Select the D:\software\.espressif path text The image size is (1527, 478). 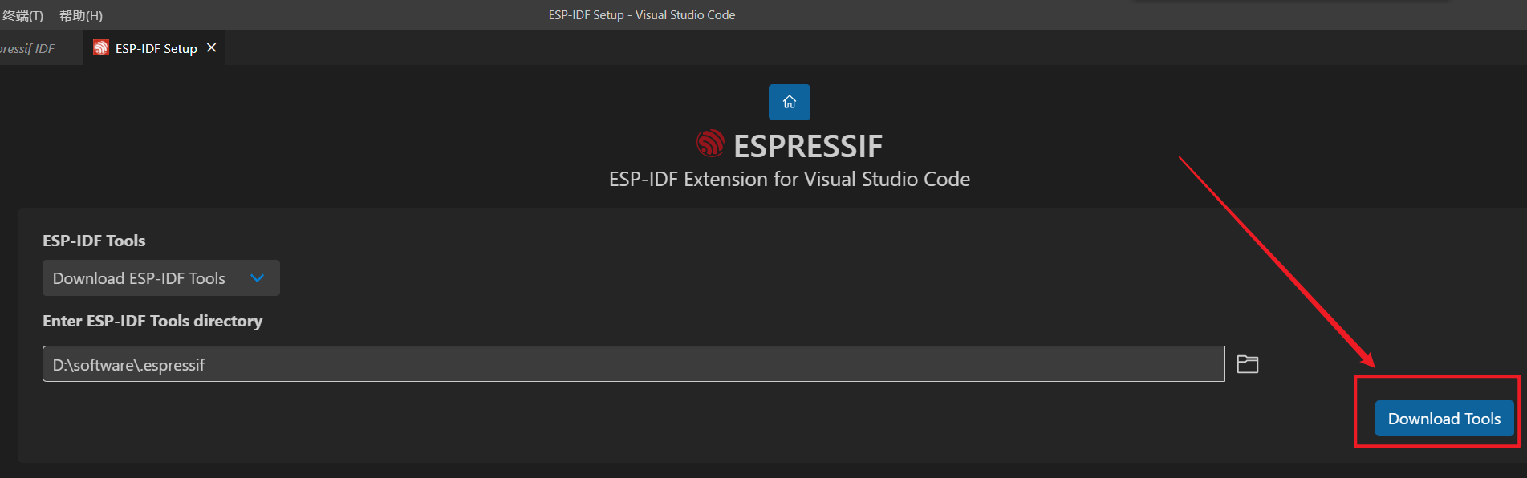pyautogui.click(x=128, y=364)
